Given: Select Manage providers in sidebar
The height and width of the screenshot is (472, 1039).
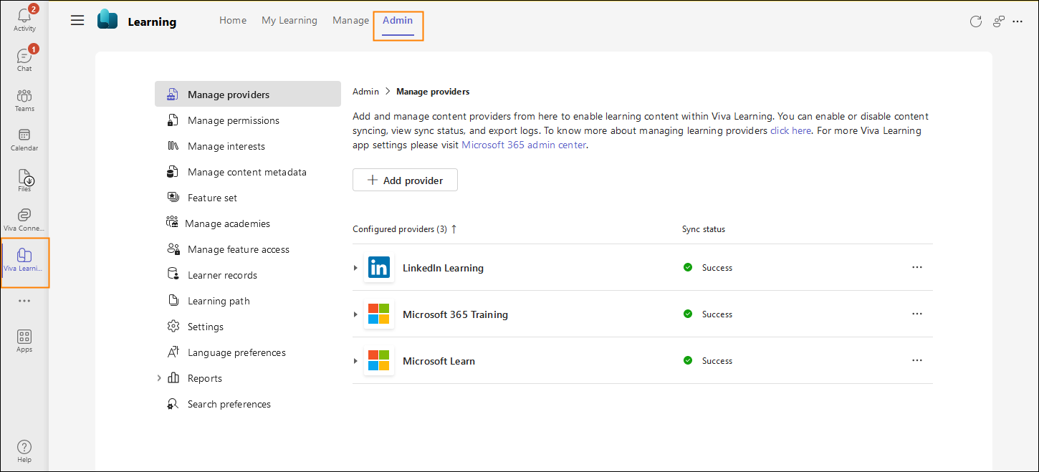Looking at the screenshot, I should pyautogui.click(x=248, y=95).
